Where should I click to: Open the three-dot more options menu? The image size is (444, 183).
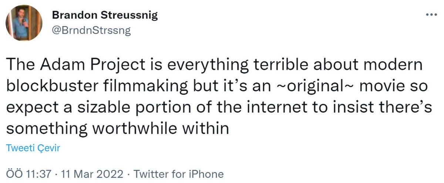[431, 15]
